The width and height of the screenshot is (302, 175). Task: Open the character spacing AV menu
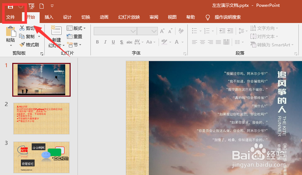click(139, 42)
